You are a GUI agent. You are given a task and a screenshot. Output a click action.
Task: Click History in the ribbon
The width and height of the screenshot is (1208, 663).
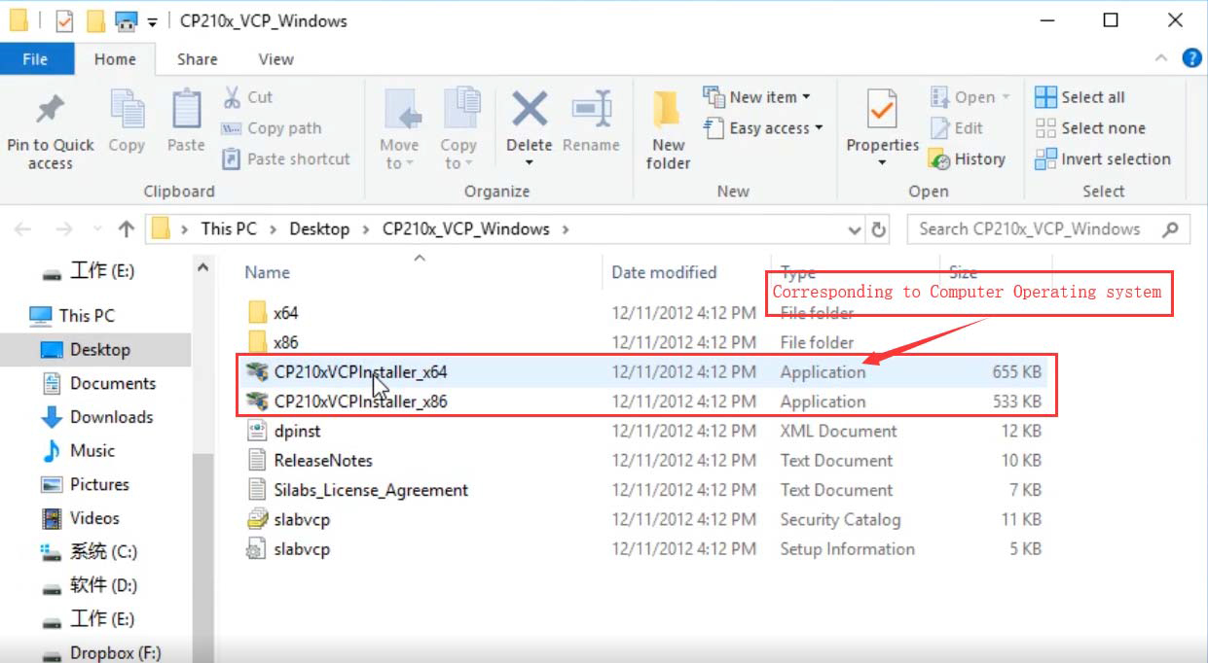pos(968,158)
